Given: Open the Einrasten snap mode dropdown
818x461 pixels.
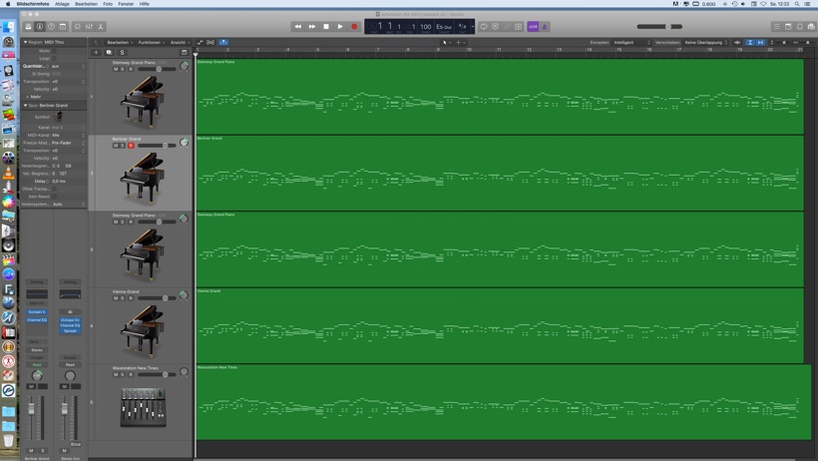Looking at the screenshot, I should pyautogui.click(x=630, y=43).
